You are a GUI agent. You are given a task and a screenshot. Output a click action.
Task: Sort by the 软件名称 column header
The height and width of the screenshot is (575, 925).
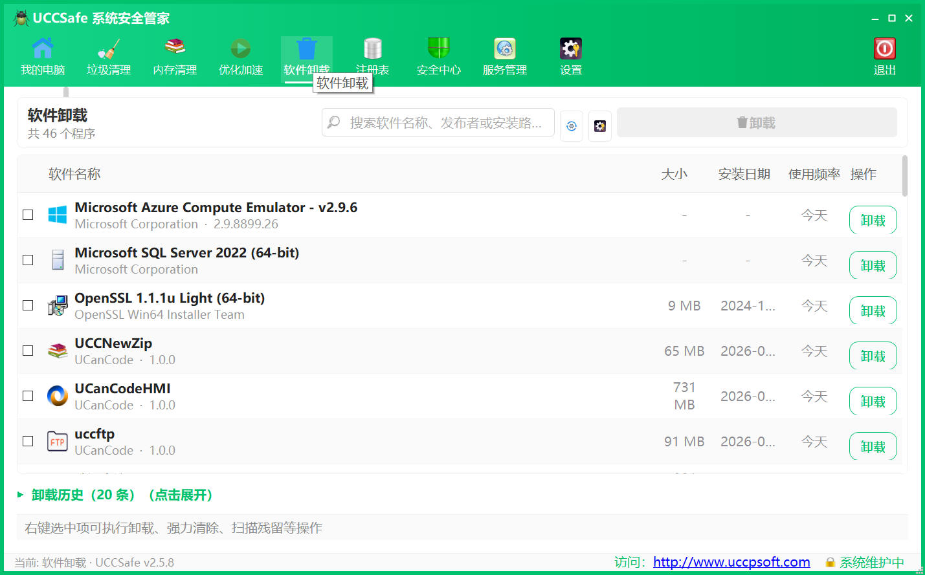point(74,174)
